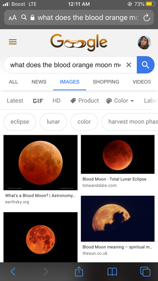Open Safari bookmarks book icon
Image resolution: width=158 pixels, height=281 pixels.
(112, 272)
